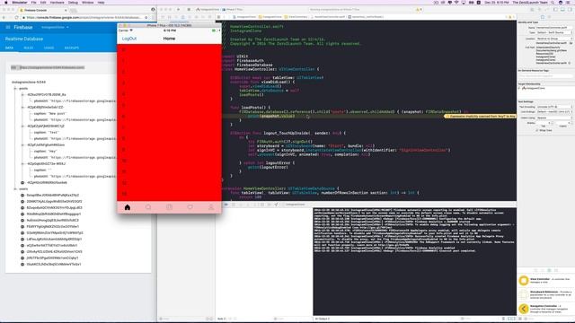
Task: Click the caption "New post" row in database
Action: point(49,114)
